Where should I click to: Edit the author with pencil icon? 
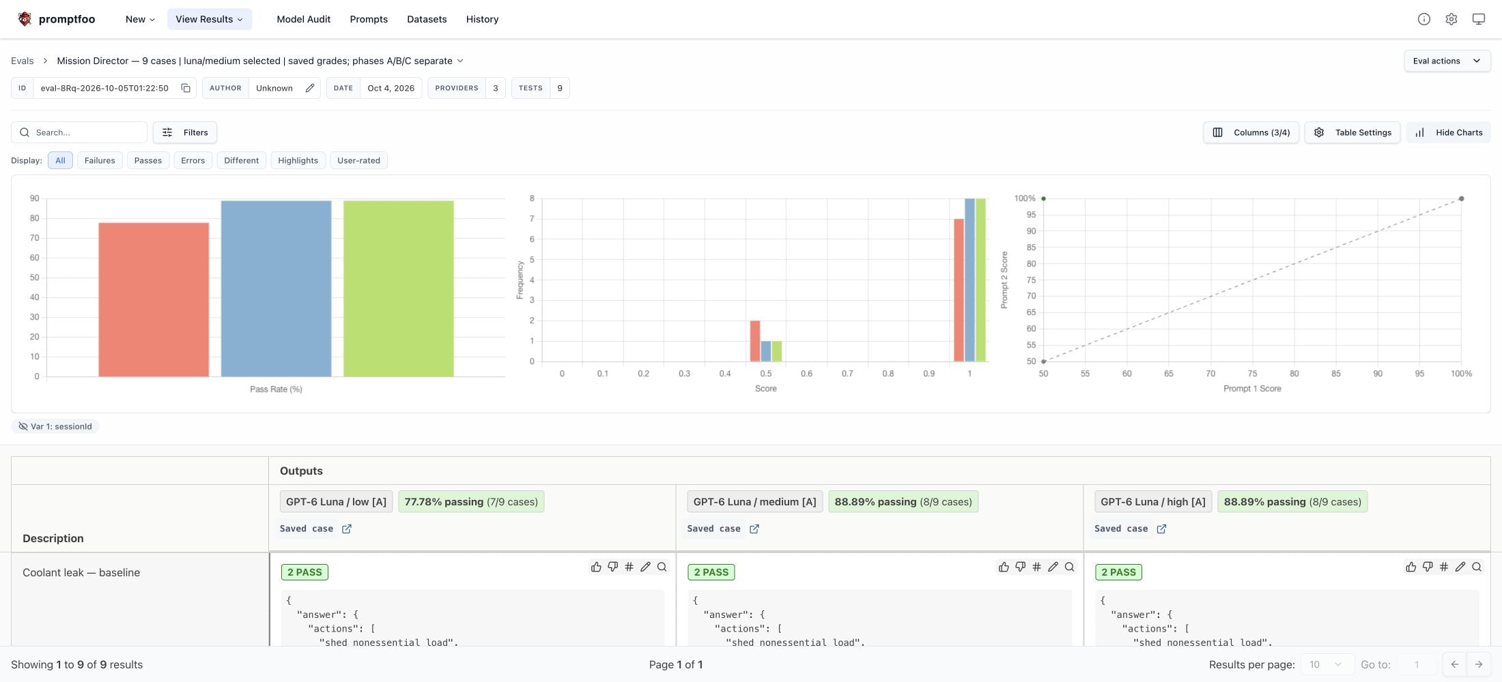click(x=310, y=88)
